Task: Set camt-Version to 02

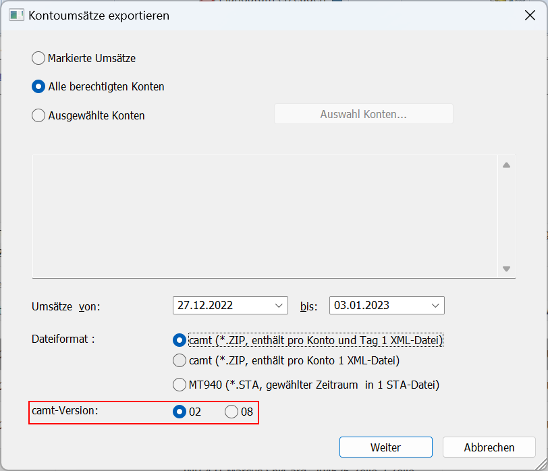Action: (x=180, y=412)
